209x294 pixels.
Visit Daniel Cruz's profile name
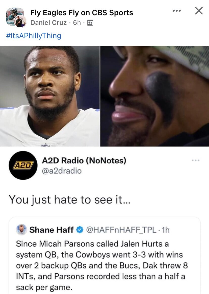48,23
